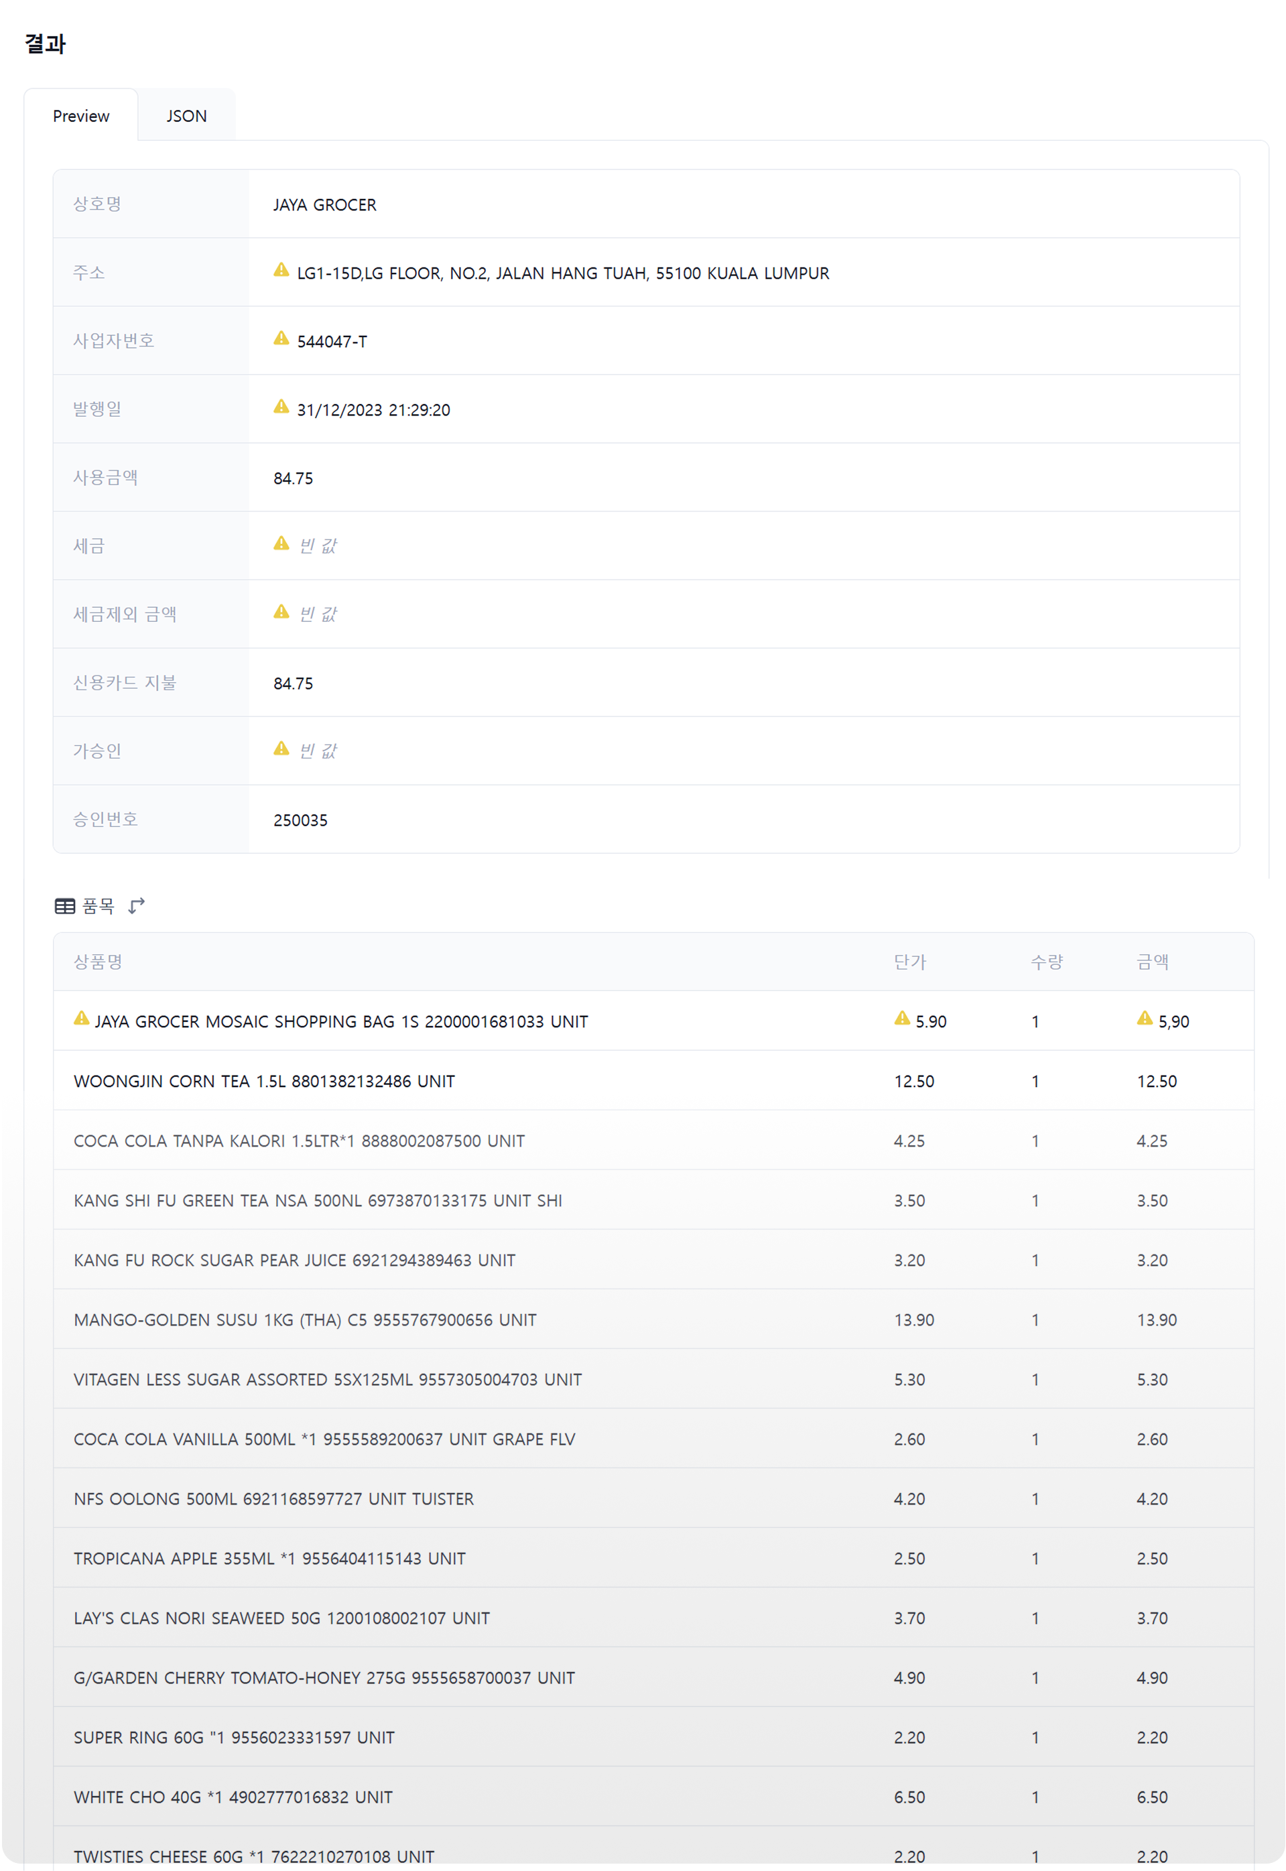Viewport: 1286px width, 1871px height.
Task: Click the warning icon beside unit price 5.90
Action: click(903, 1019)
